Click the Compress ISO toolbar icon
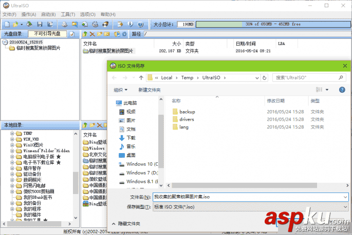The width and height of the screenshot is (352, 235). [x=75, y=24]
